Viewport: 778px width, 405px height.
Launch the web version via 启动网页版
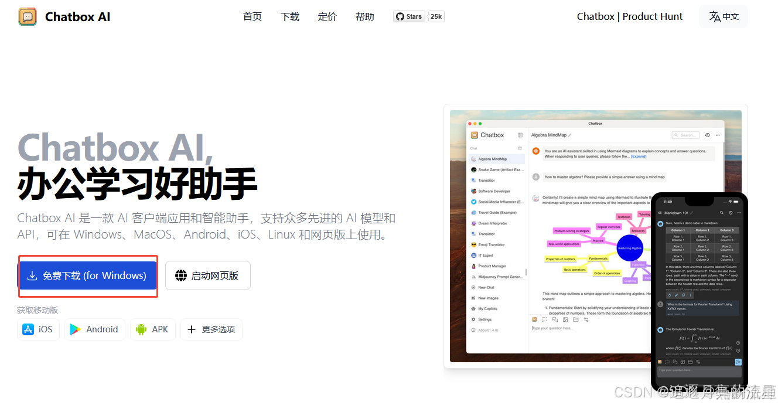(x=208, y=275)
